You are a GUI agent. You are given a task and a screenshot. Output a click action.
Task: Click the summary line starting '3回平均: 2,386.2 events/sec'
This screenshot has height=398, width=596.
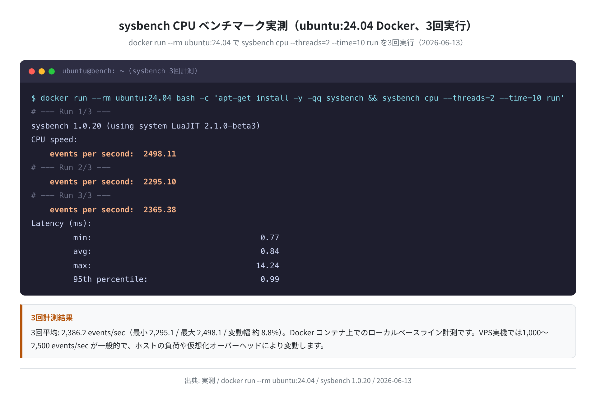click(x=290, y=332)
